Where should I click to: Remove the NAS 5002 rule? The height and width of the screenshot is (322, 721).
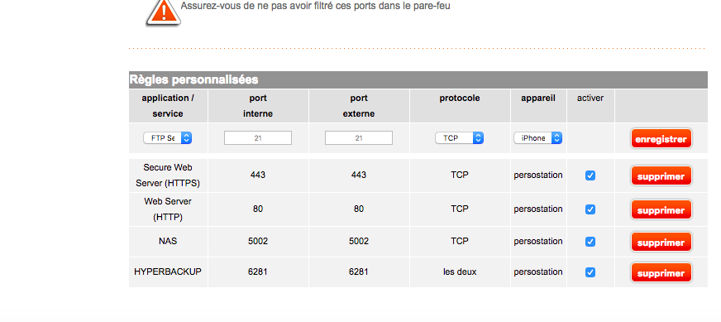point(661,243)
